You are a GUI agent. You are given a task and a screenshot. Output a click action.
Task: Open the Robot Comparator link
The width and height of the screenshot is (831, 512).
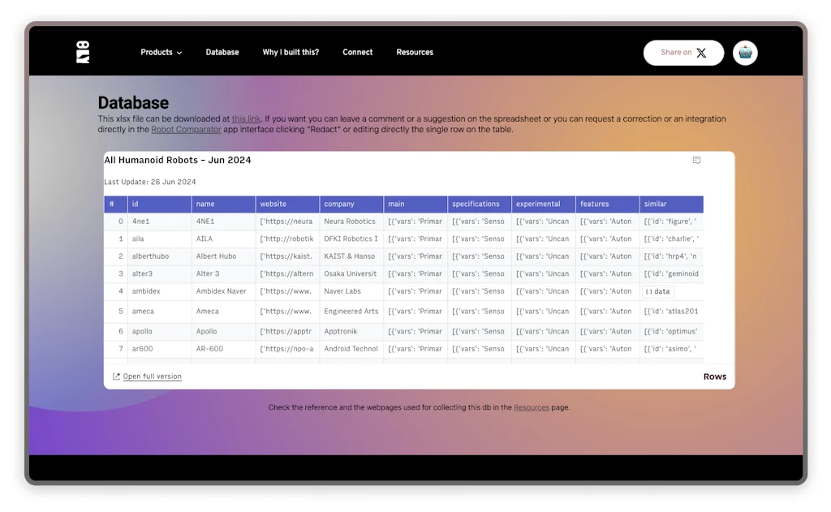click(186, 129)
